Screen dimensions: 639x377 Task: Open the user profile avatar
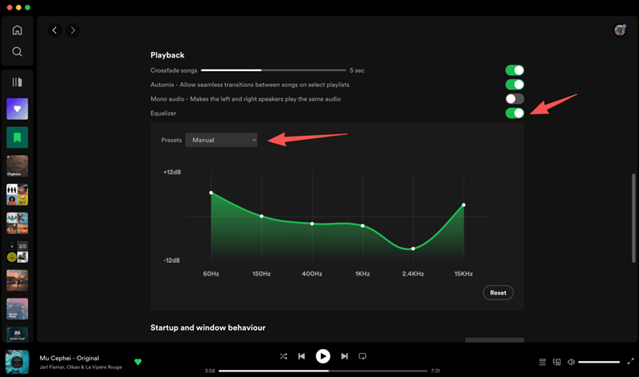(x=620, y=30)
